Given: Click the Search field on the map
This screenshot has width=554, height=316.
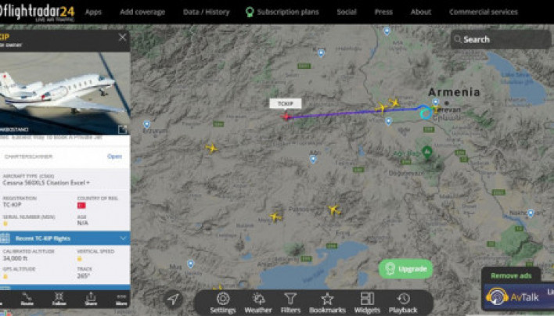Looking at the screenshot, I should point(501,39).
